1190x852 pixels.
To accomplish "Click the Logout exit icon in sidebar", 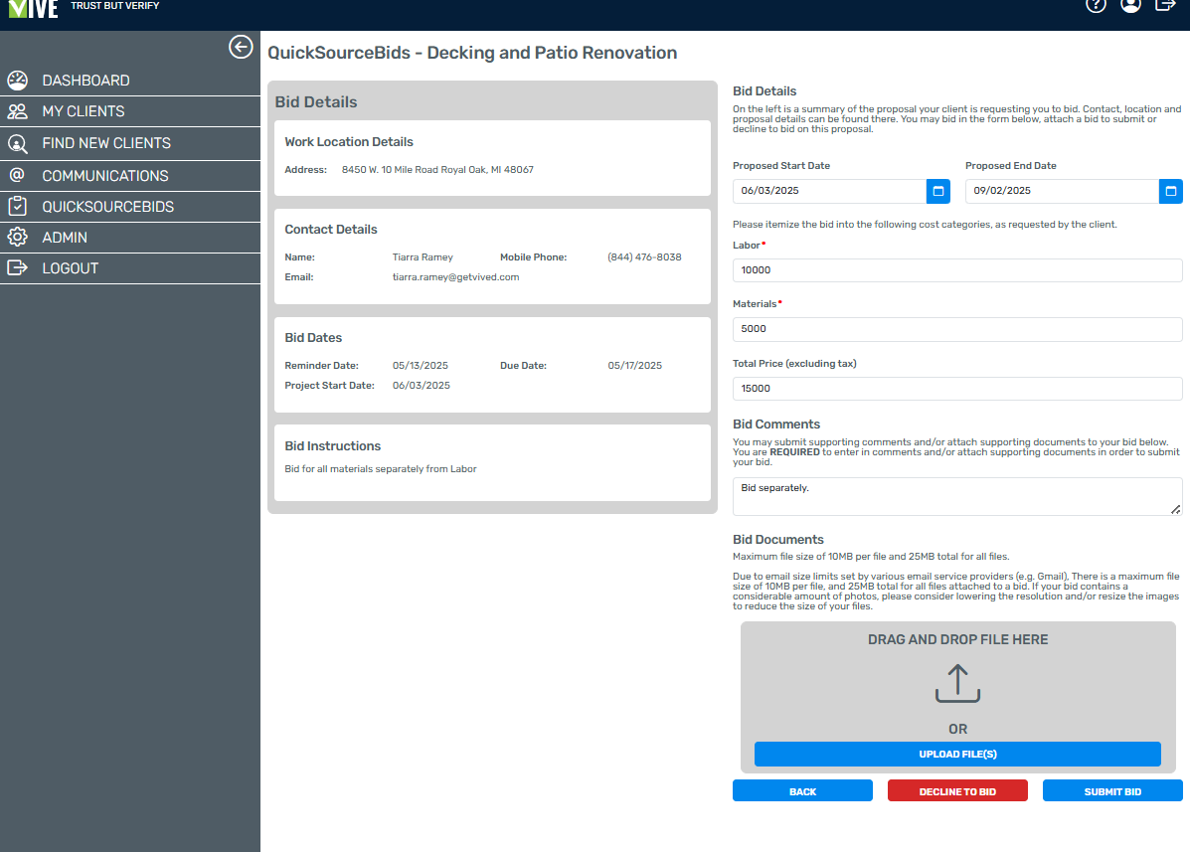I will (x=18, y=267).
